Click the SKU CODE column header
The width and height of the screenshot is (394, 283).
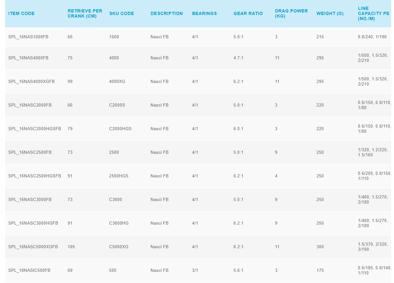point(122,13)
